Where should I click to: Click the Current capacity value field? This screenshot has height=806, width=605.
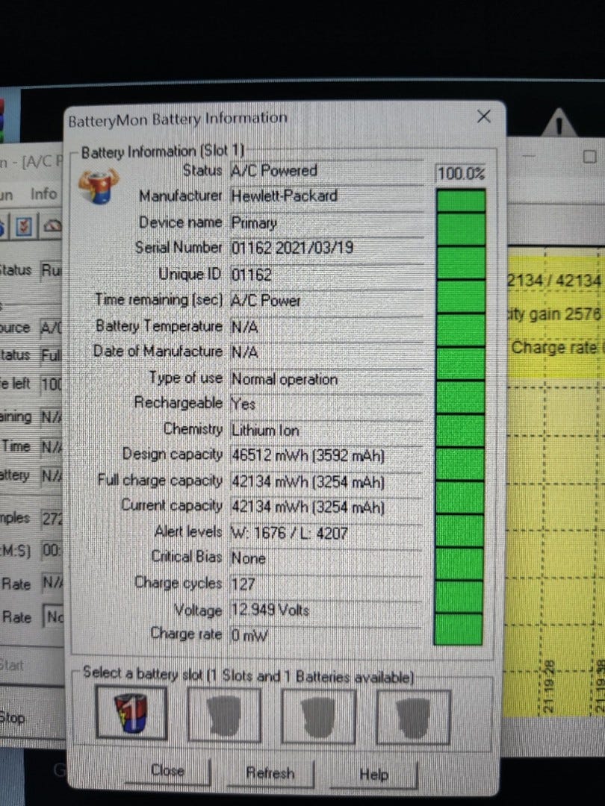tap(326, 507)
